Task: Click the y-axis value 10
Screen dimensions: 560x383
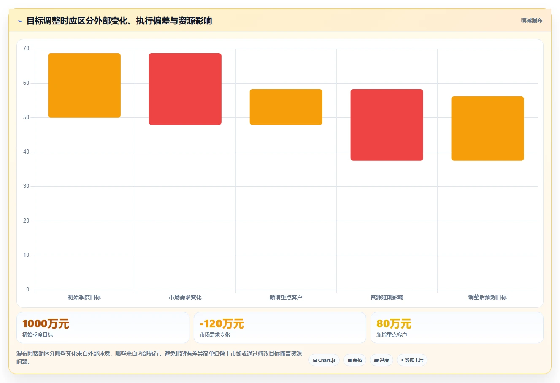Action: coord(26,255)
